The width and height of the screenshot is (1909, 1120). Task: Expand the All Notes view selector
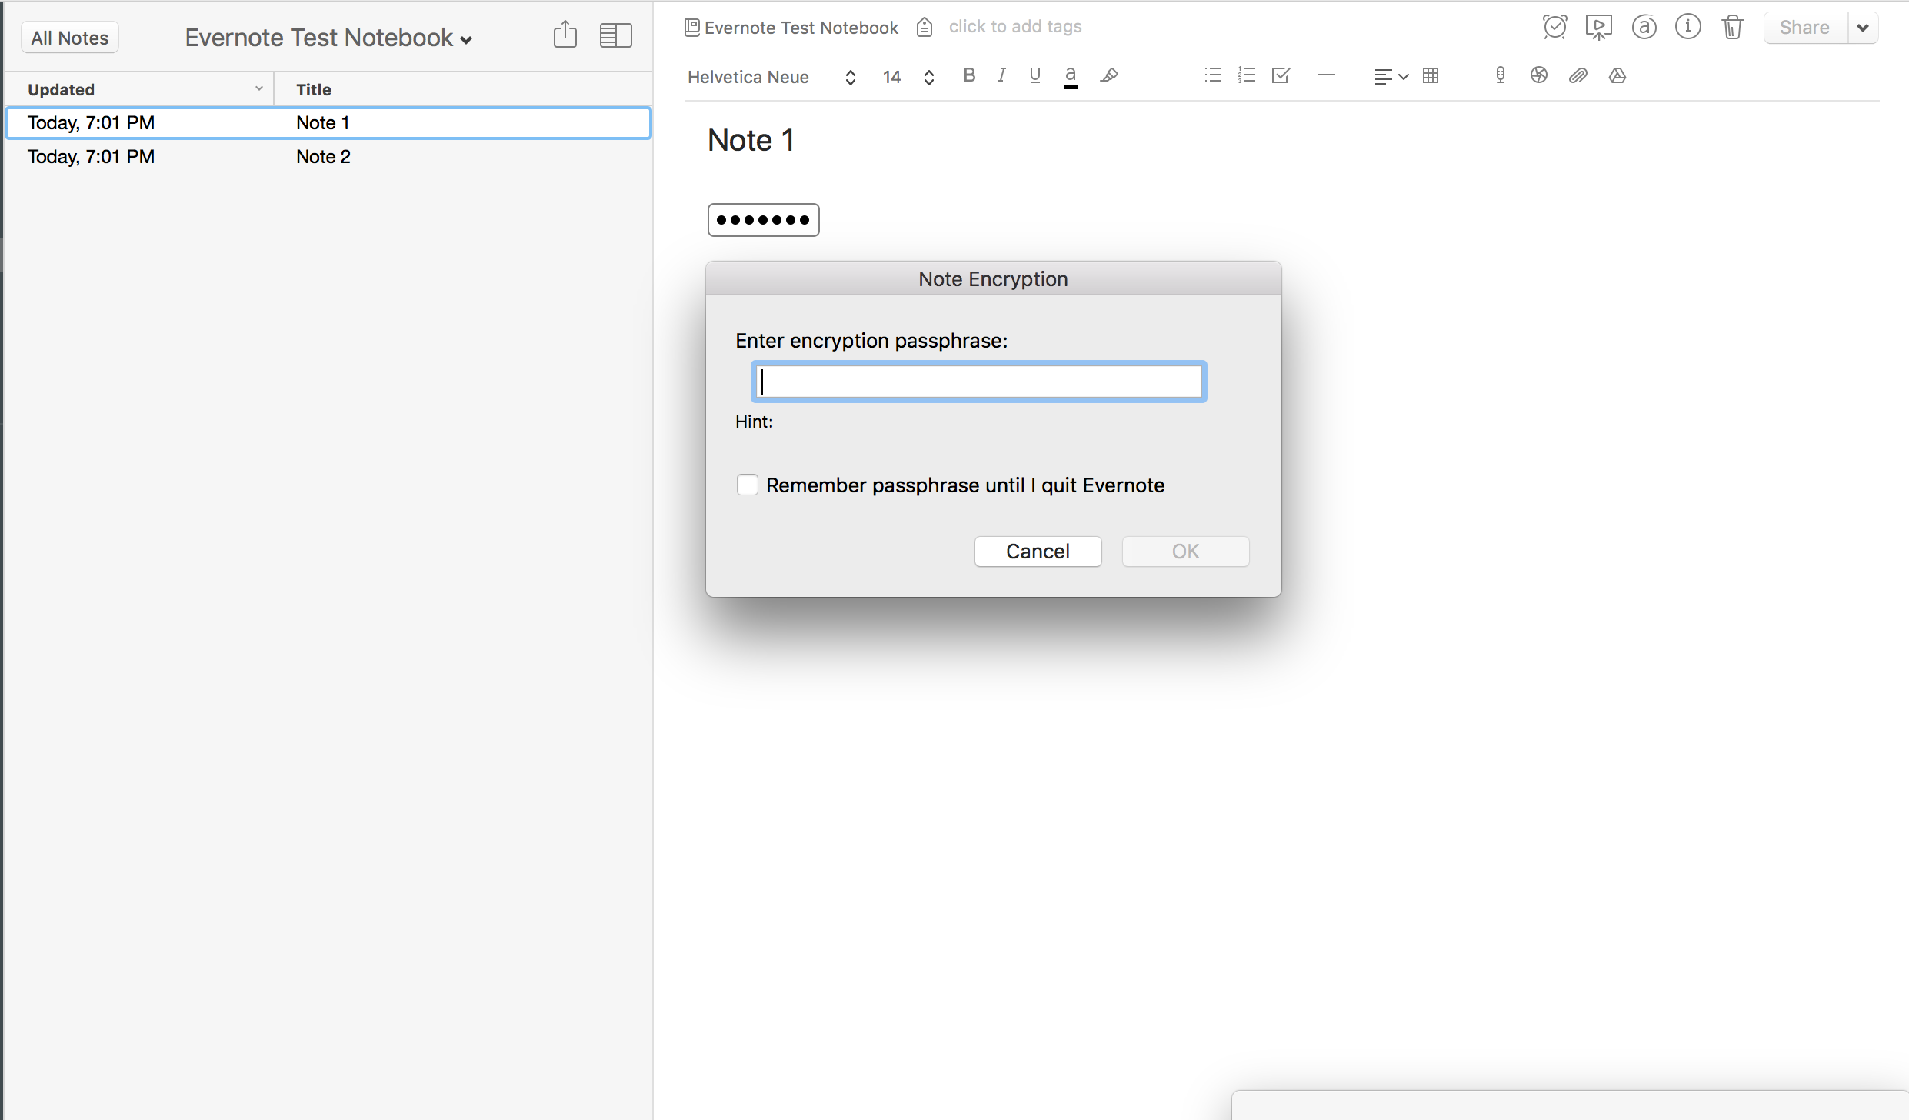(x=69, y=36)
